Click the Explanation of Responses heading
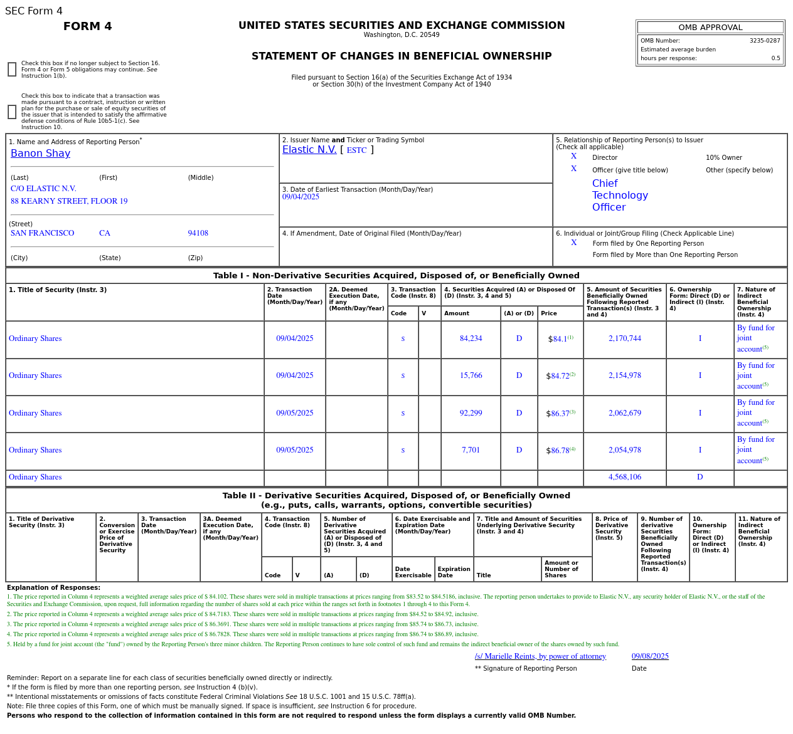 click(53, 588)
